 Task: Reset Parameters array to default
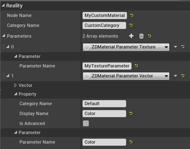coord(150,36)
